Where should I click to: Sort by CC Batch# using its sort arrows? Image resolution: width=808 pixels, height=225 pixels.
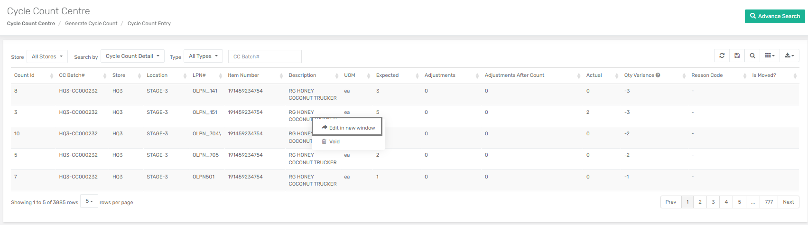[x=105, y=76]
